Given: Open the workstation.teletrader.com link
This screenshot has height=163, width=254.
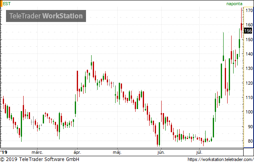Looking at the screenshot, I should (x=221, y=159).
